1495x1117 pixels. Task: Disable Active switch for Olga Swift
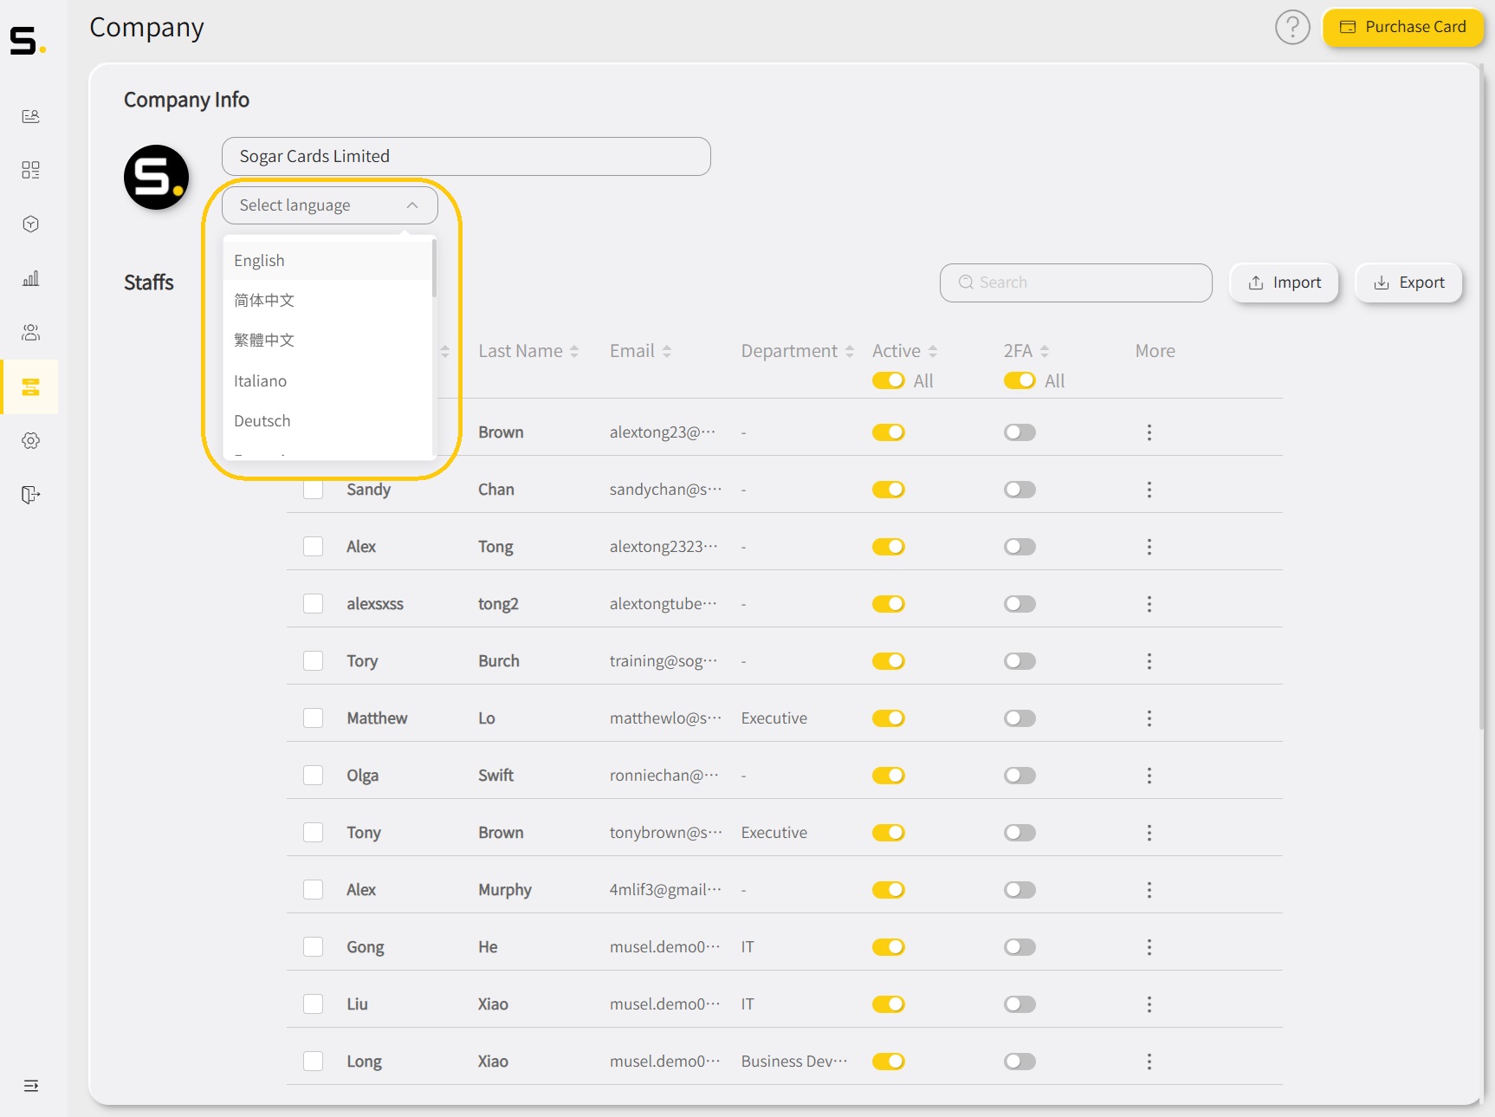click(889, 776)
